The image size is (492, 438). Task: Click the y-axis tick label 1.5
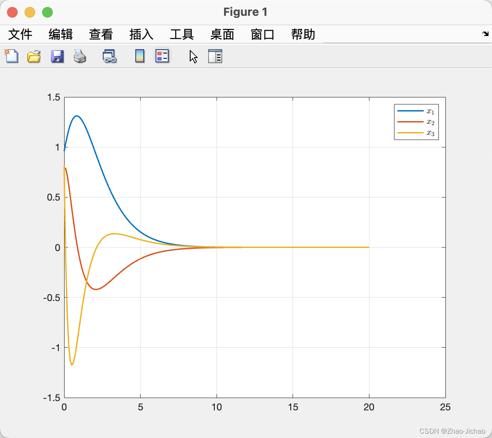point(53,97)
